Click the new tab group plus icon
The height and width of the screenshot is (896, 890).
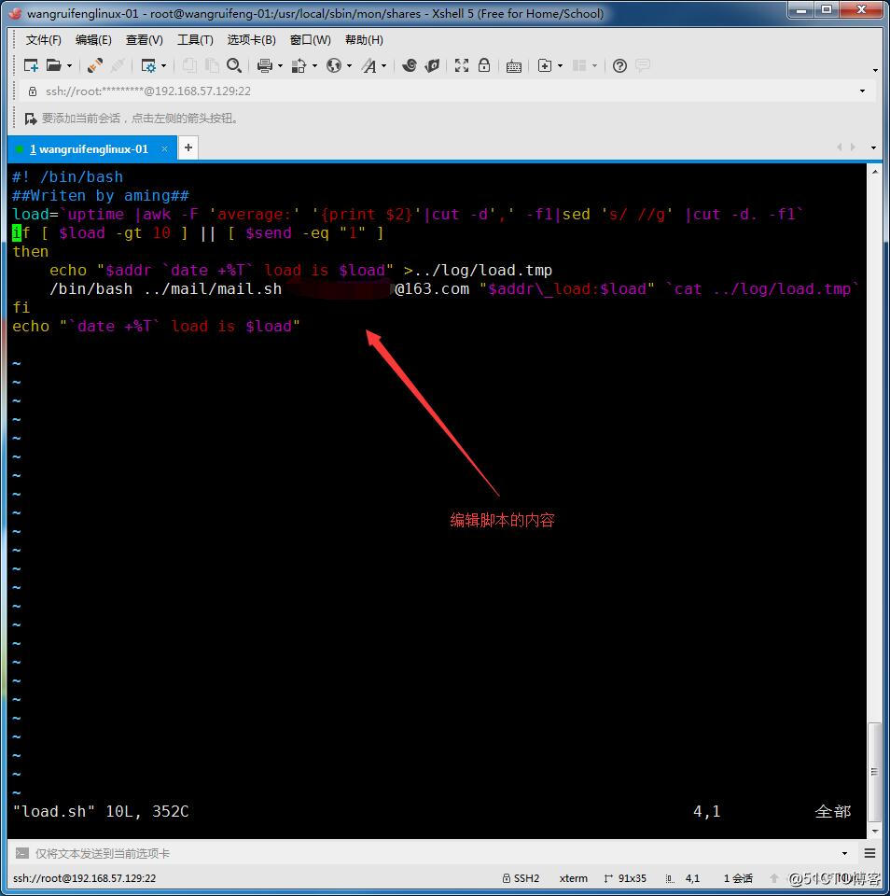click(545, 65)
